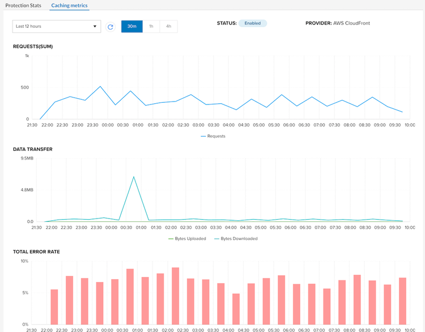Image resolution: width=425 pixels, height=332 pixels.
Task: Select the Caching metrics tab
Action: (69, 5)
